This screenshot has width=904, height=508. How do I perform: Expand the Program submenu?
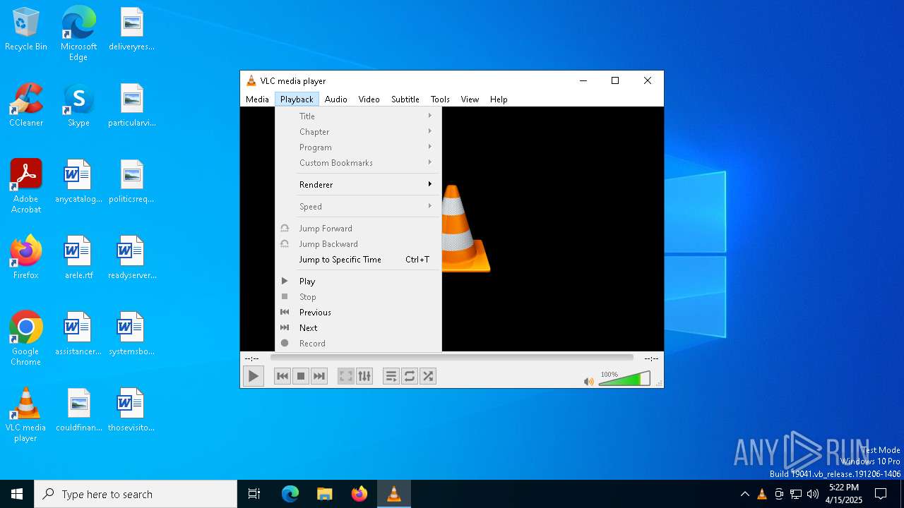pyautogui.click(x=358, y=147)
